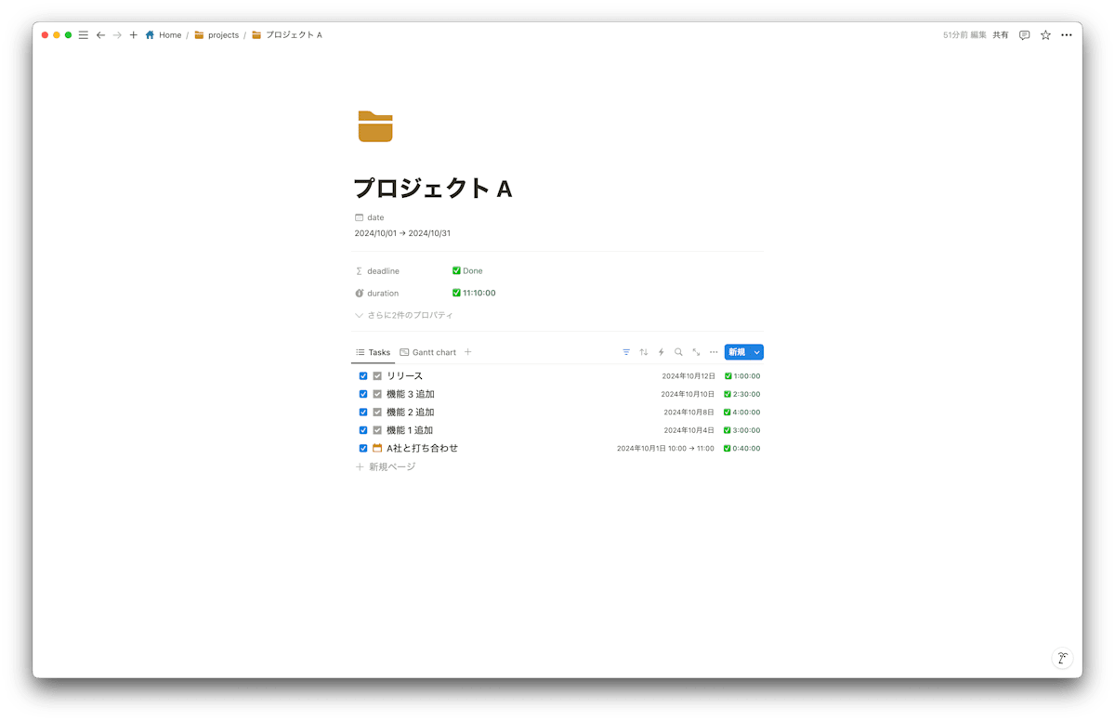This screenshot has height=721, width=1115.
Task: Click the 2:30:00 duration value
Action: tap(742, 394)
